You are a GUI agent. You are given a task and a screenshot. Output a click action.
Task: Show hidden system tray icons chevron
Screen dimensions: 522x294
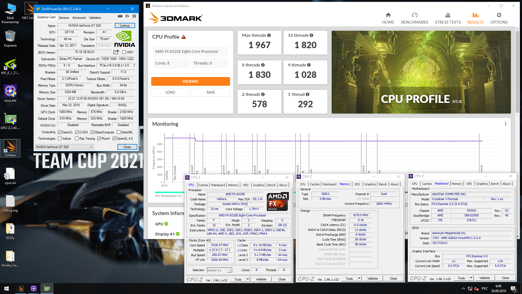(463, 289)
